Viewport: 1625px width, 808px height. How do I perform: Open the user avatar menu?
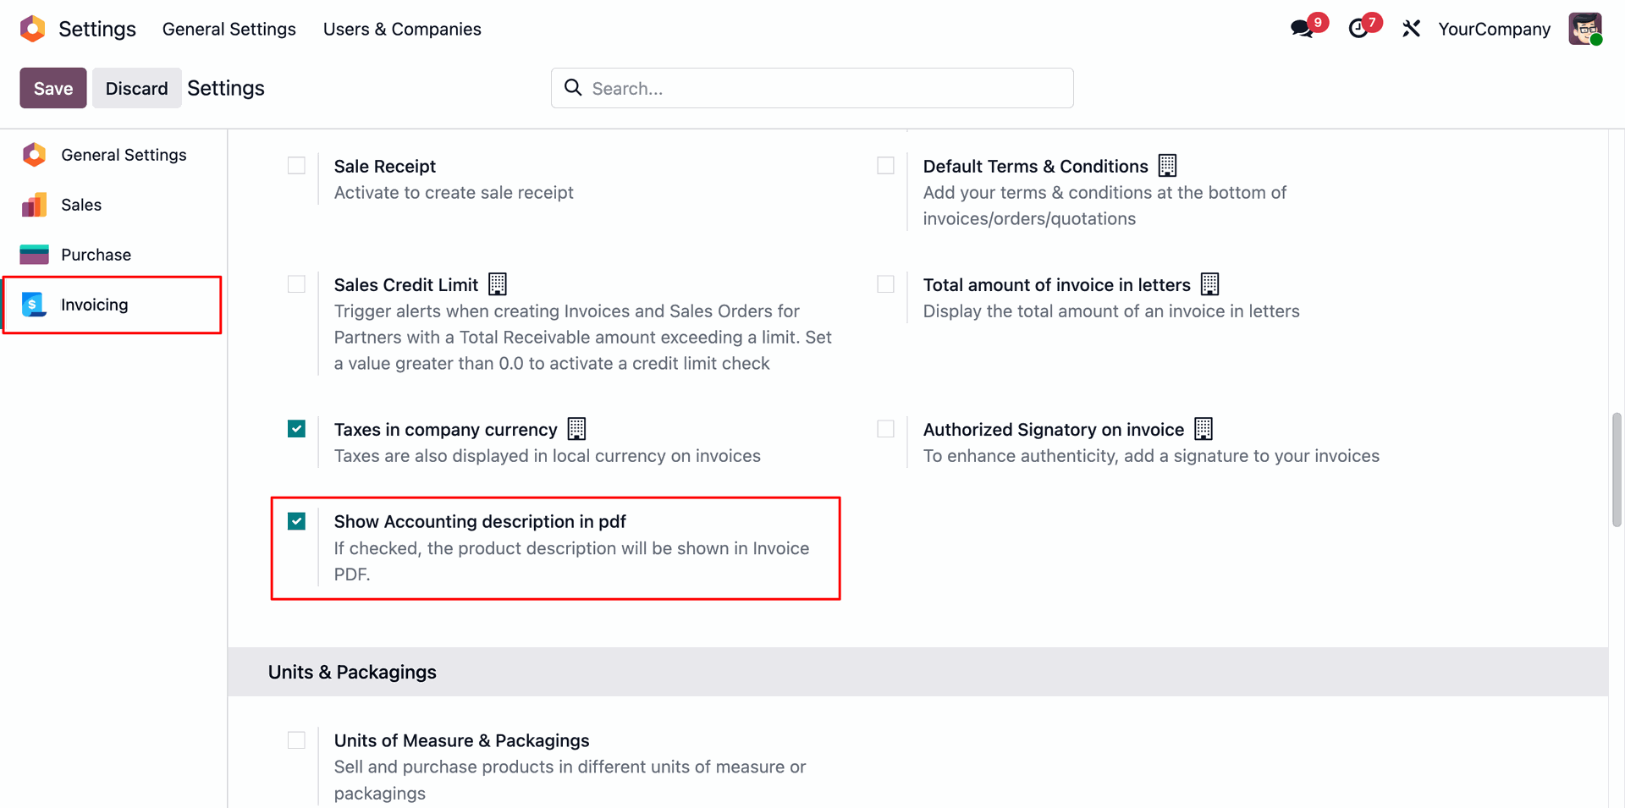(1584, 29)
